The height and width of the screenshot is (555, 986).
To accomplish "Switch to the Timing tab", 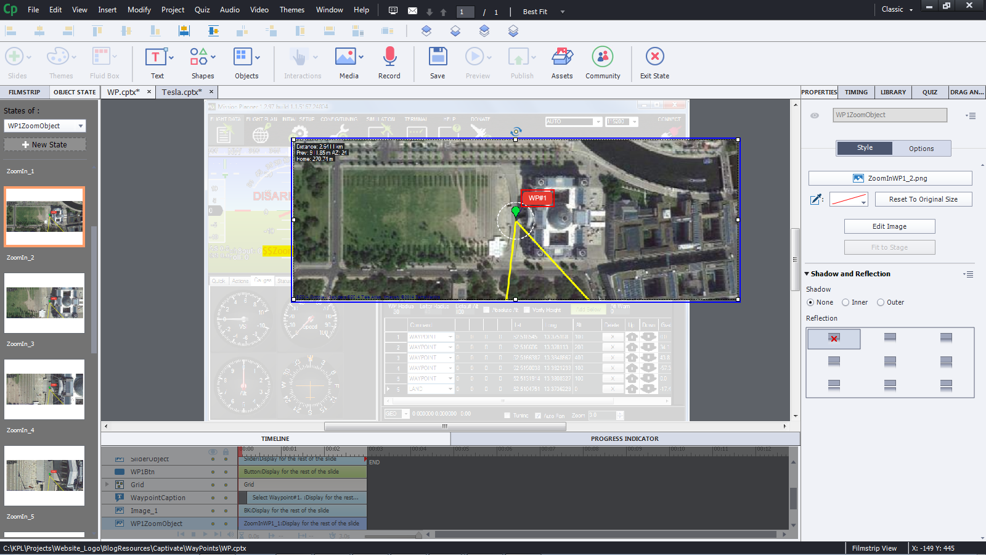I will point(856,92).
